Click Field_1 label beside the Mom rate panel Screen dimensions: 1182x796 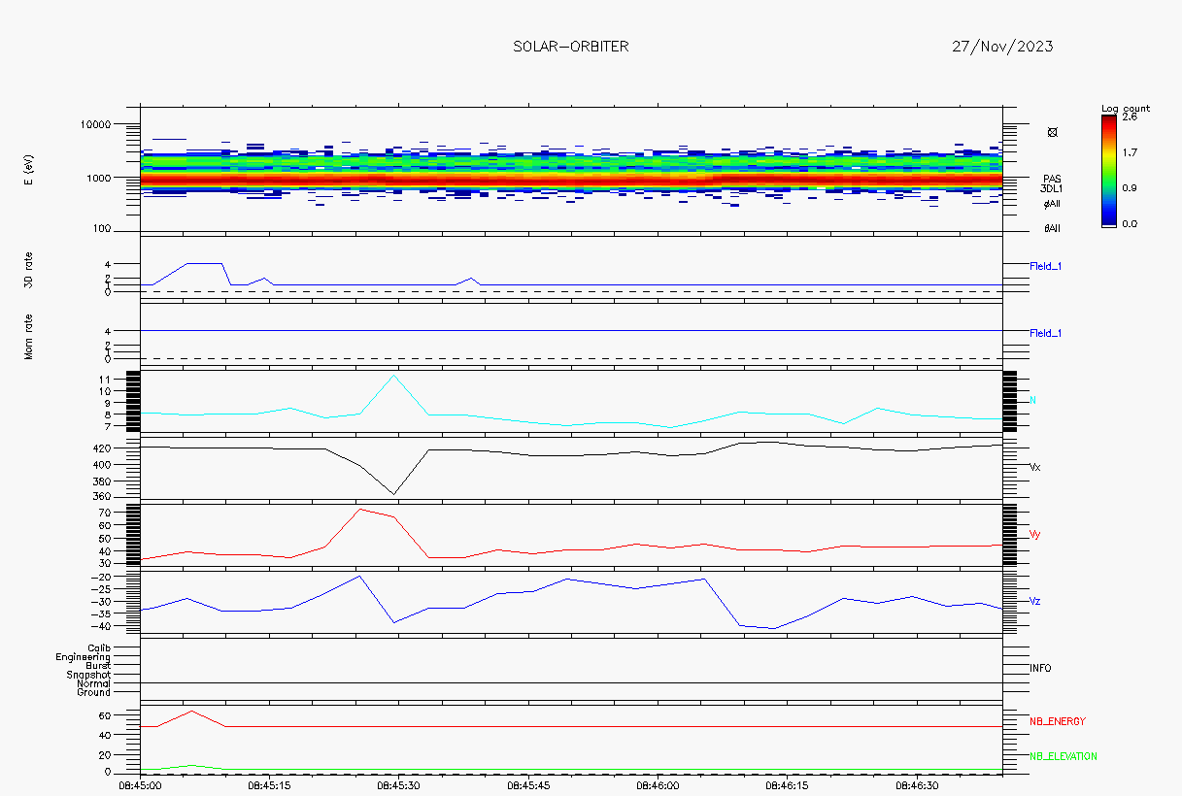point(1046,333)
